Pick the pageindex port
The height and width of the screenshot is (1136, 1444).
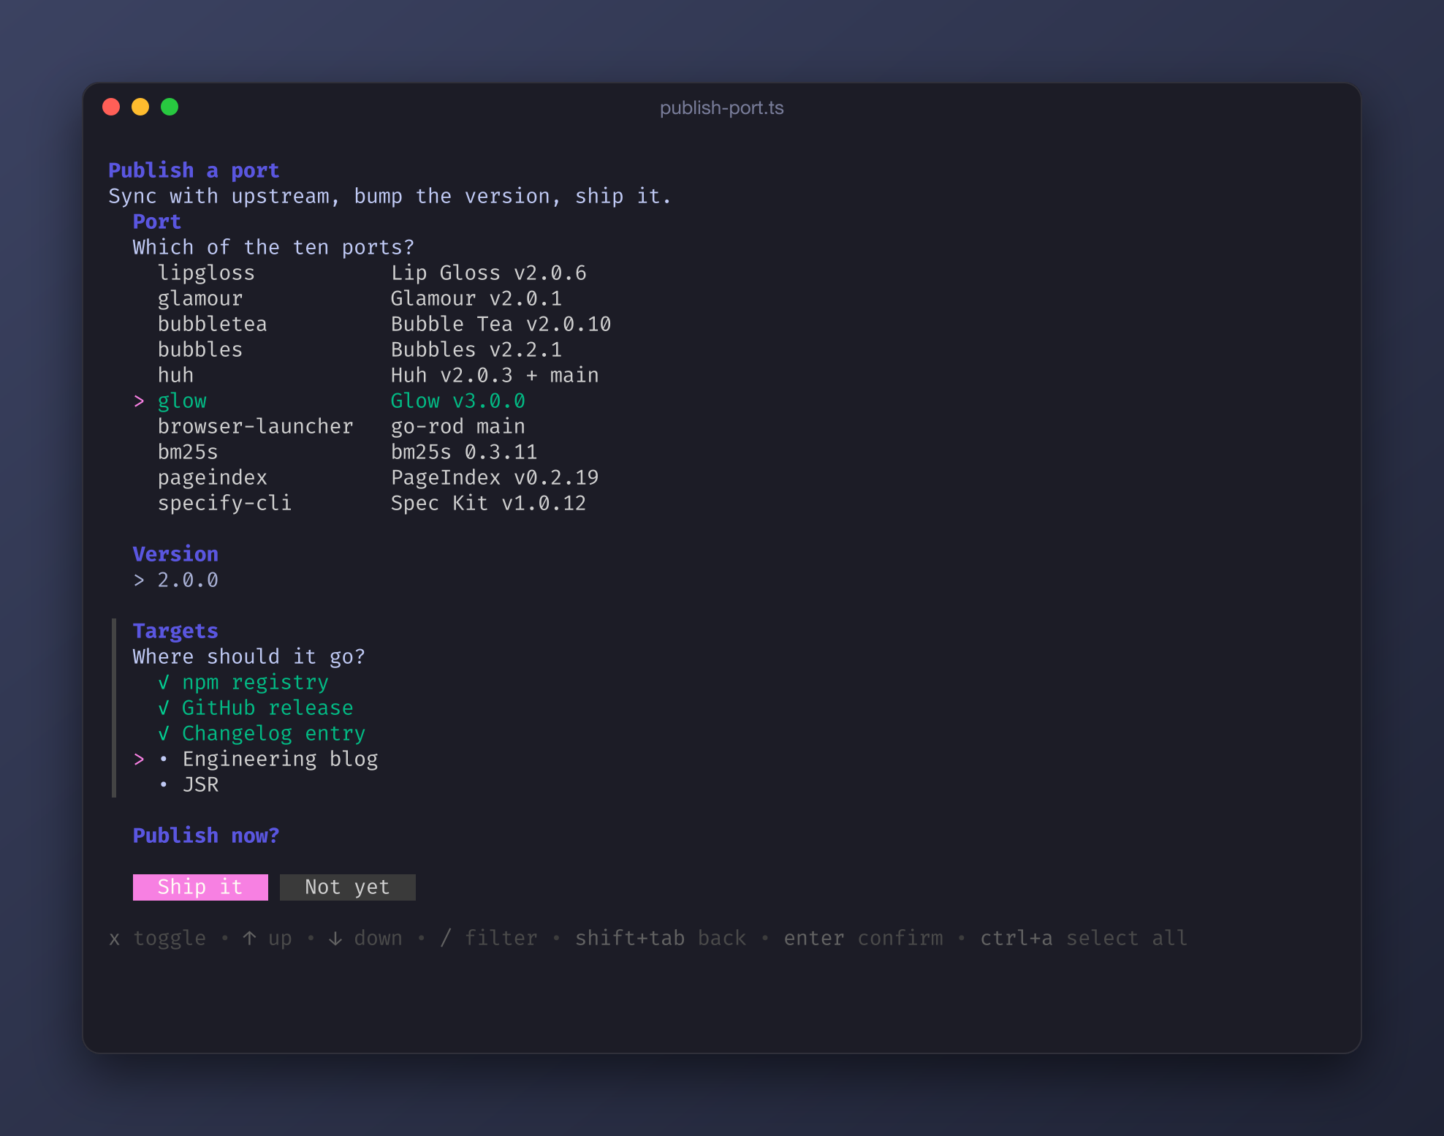[378, 477]
